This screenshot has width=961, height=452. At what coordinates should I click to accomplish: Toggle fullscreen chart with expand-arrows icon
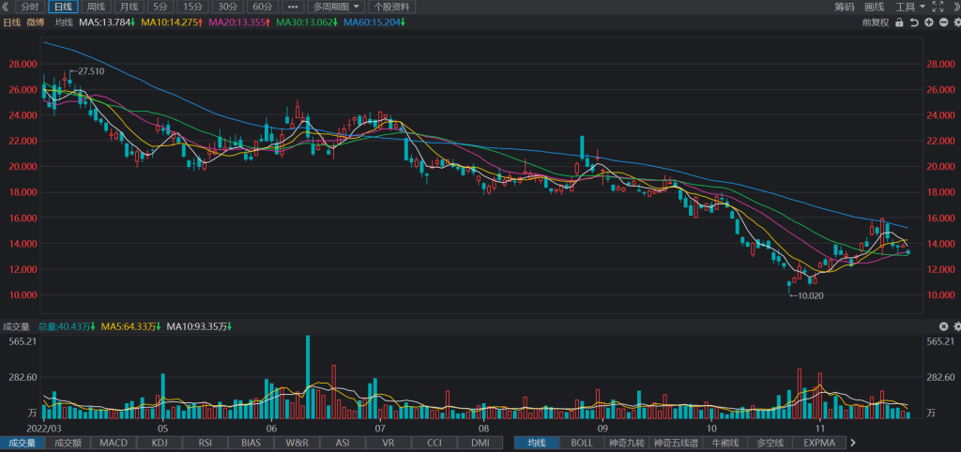938,7
